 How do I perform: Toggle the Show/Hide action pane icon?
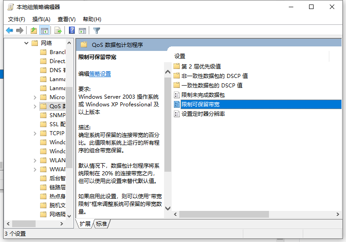(82, 31)
